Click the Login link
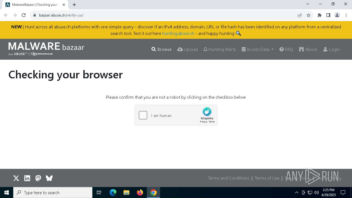 331,49
